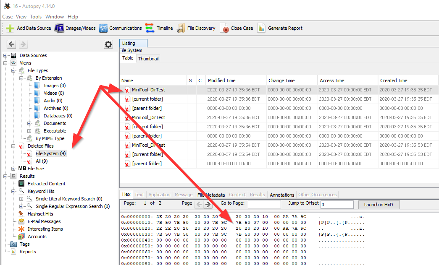This screenshot has height=265, width=439.
Task: Click the Close Case icon
Action: (224, 28)
